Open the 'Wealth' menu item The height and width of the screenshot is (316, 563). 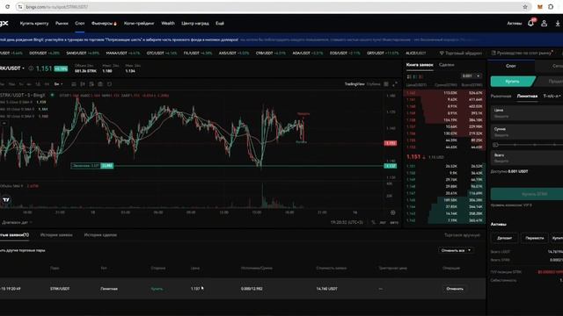coord(168,24)
